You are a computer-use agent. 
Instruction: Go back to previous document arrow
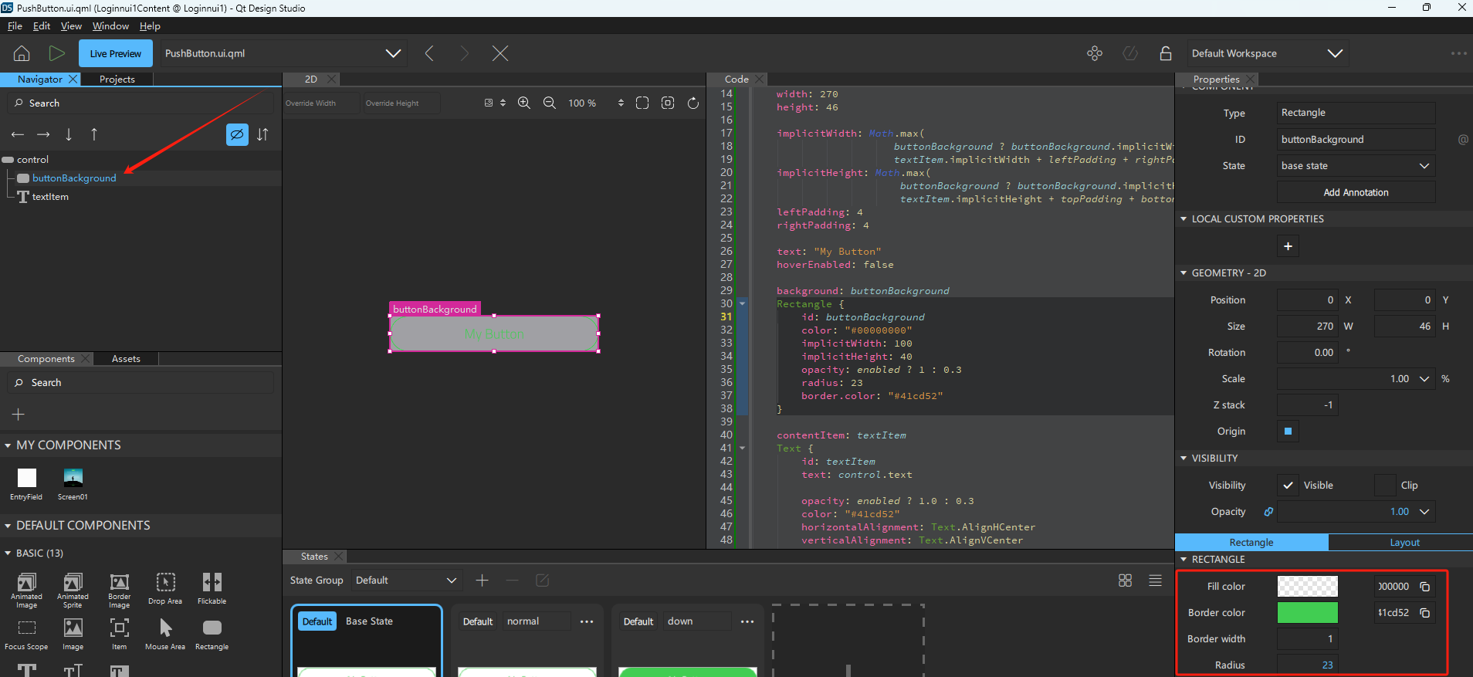429,53
